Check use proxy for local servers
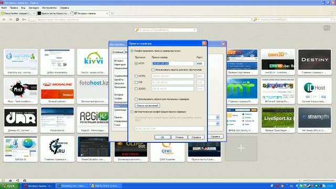Image resolution: width=336 pixels, height=189 pixels. pyautogui.click(x=136, y=99)
